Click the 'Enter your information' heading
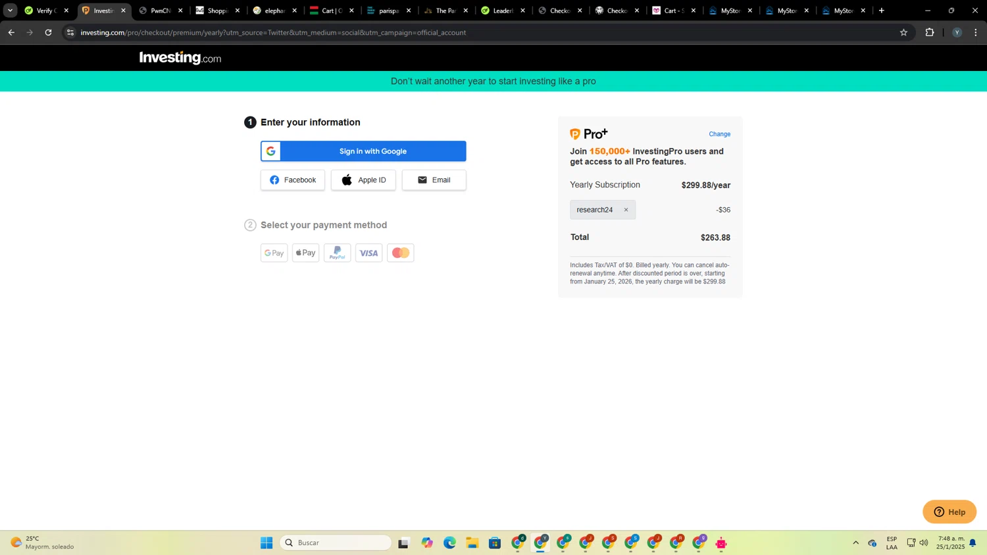This screenshot has width=987, height=555. click(x=311, y=122)
